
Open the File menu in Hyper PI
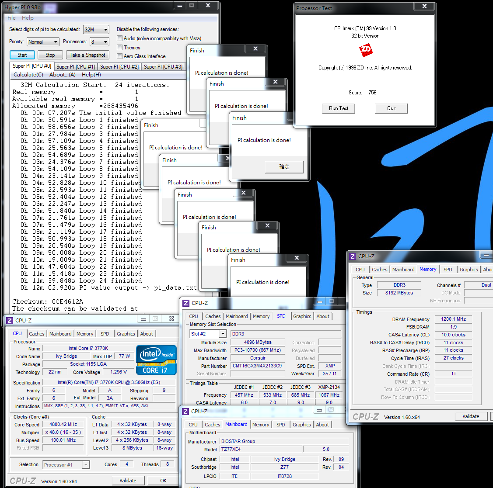[12, 18]
